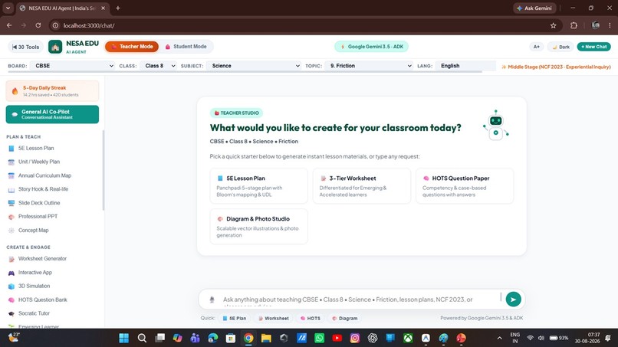Open the Topic dropdown showing 9. Friction

coord(370,66)
